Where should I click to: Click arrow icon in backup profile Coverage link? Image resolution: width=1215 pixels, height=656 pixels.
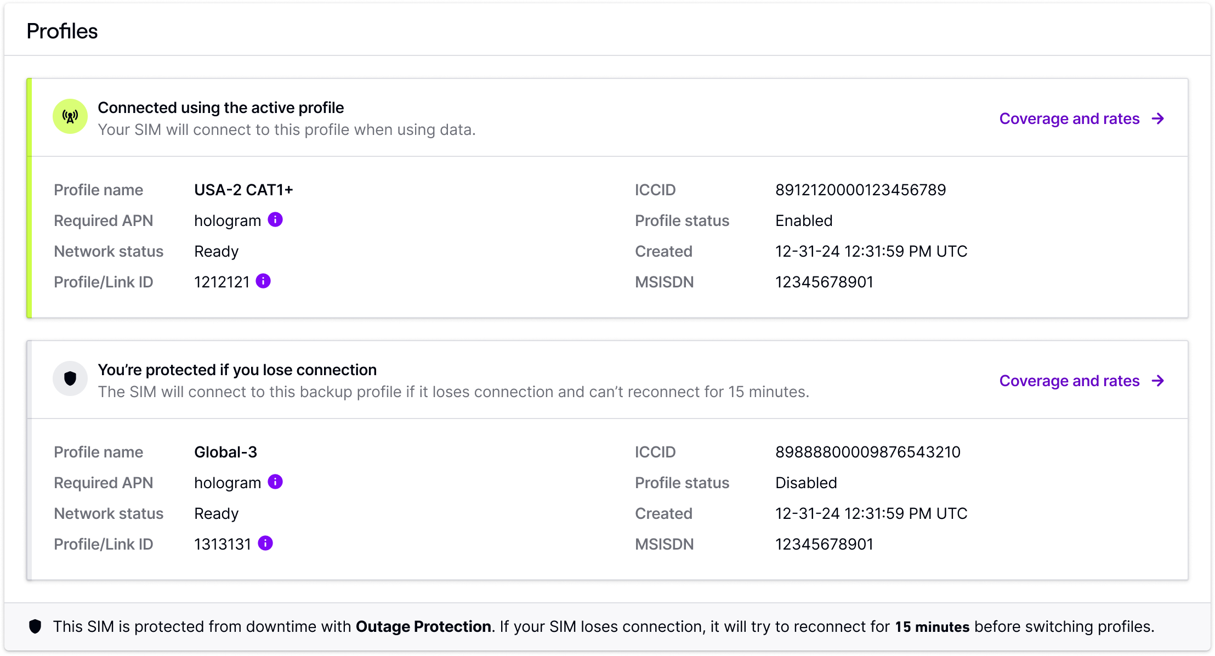(1158, 381)
